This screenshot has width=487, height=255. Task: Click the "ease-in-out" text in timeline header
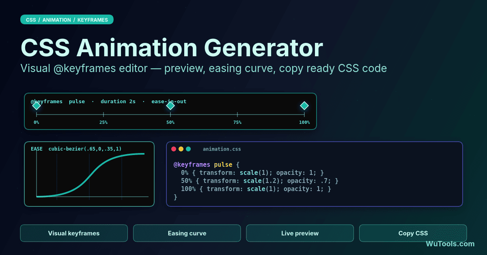tap(169, 101)
